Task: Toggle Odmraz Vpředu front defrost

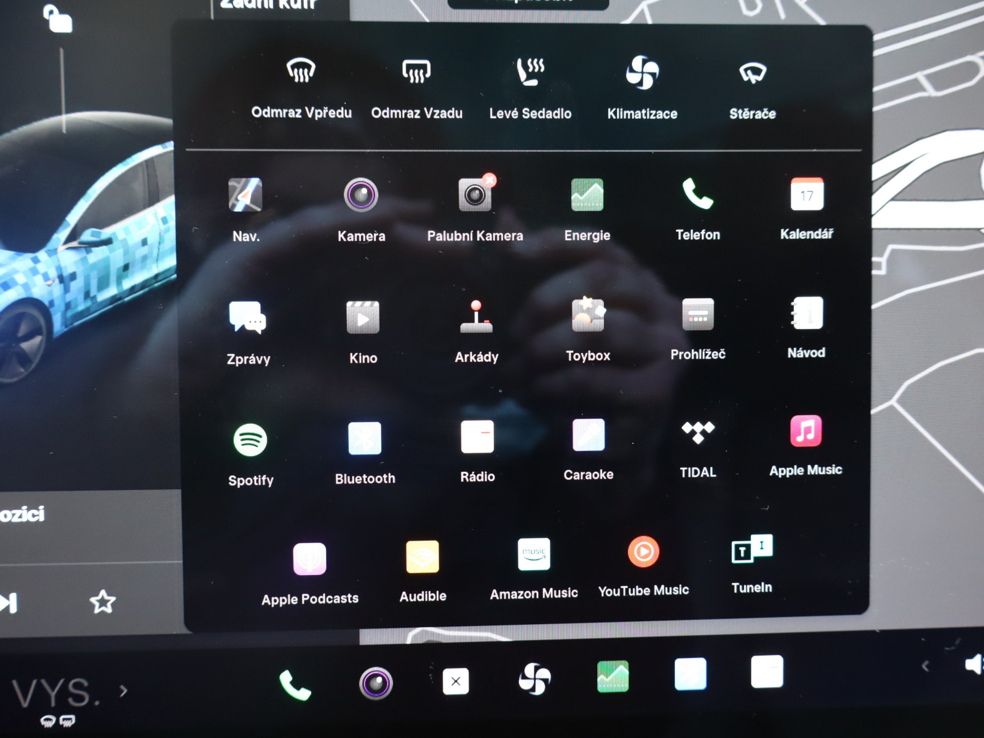Action: pyautogui.click(x=301, y=72)
